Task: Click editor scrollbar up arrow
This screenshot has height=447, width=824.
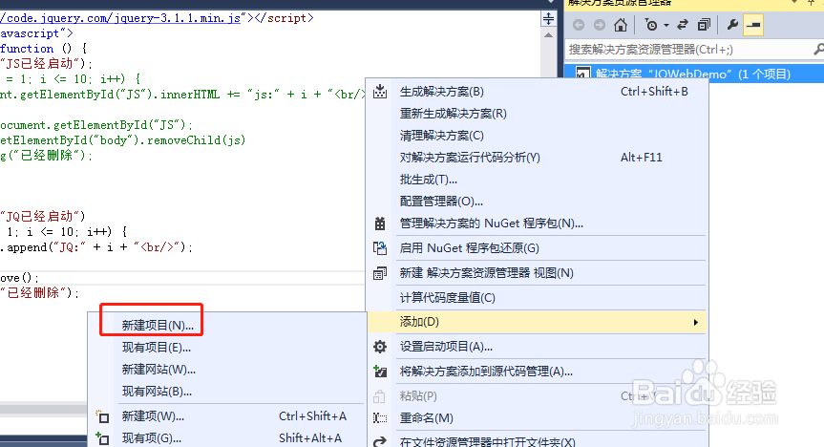Action: [x=549, y=35]
